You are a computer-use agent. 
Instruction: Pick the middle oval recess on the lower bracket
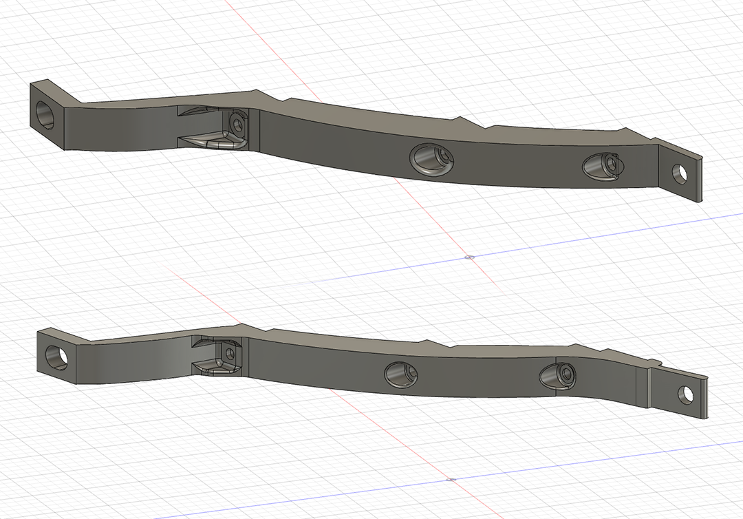401,374
